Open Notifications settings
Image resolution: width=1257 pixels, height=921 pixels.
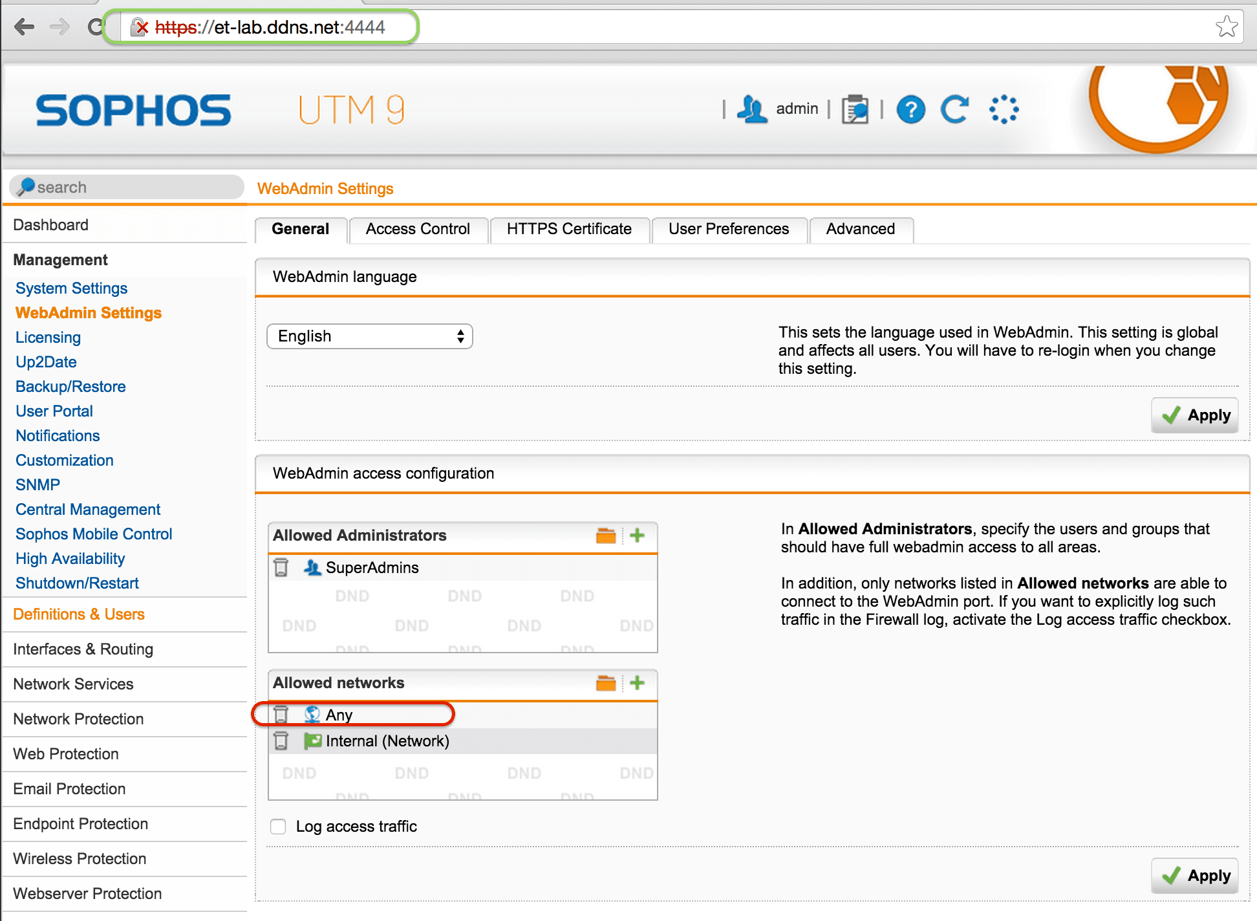point(58,435)
